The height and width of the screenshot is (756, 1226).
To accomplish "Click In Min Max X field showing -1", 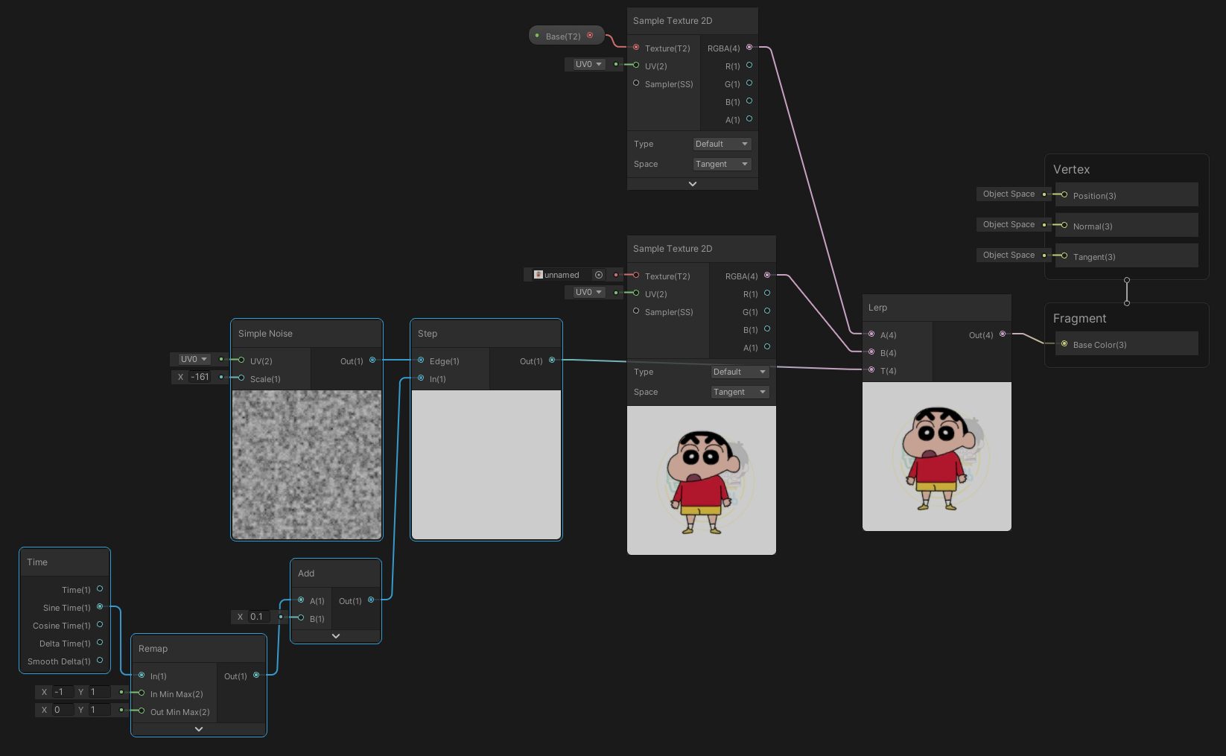I will [63, 692].
